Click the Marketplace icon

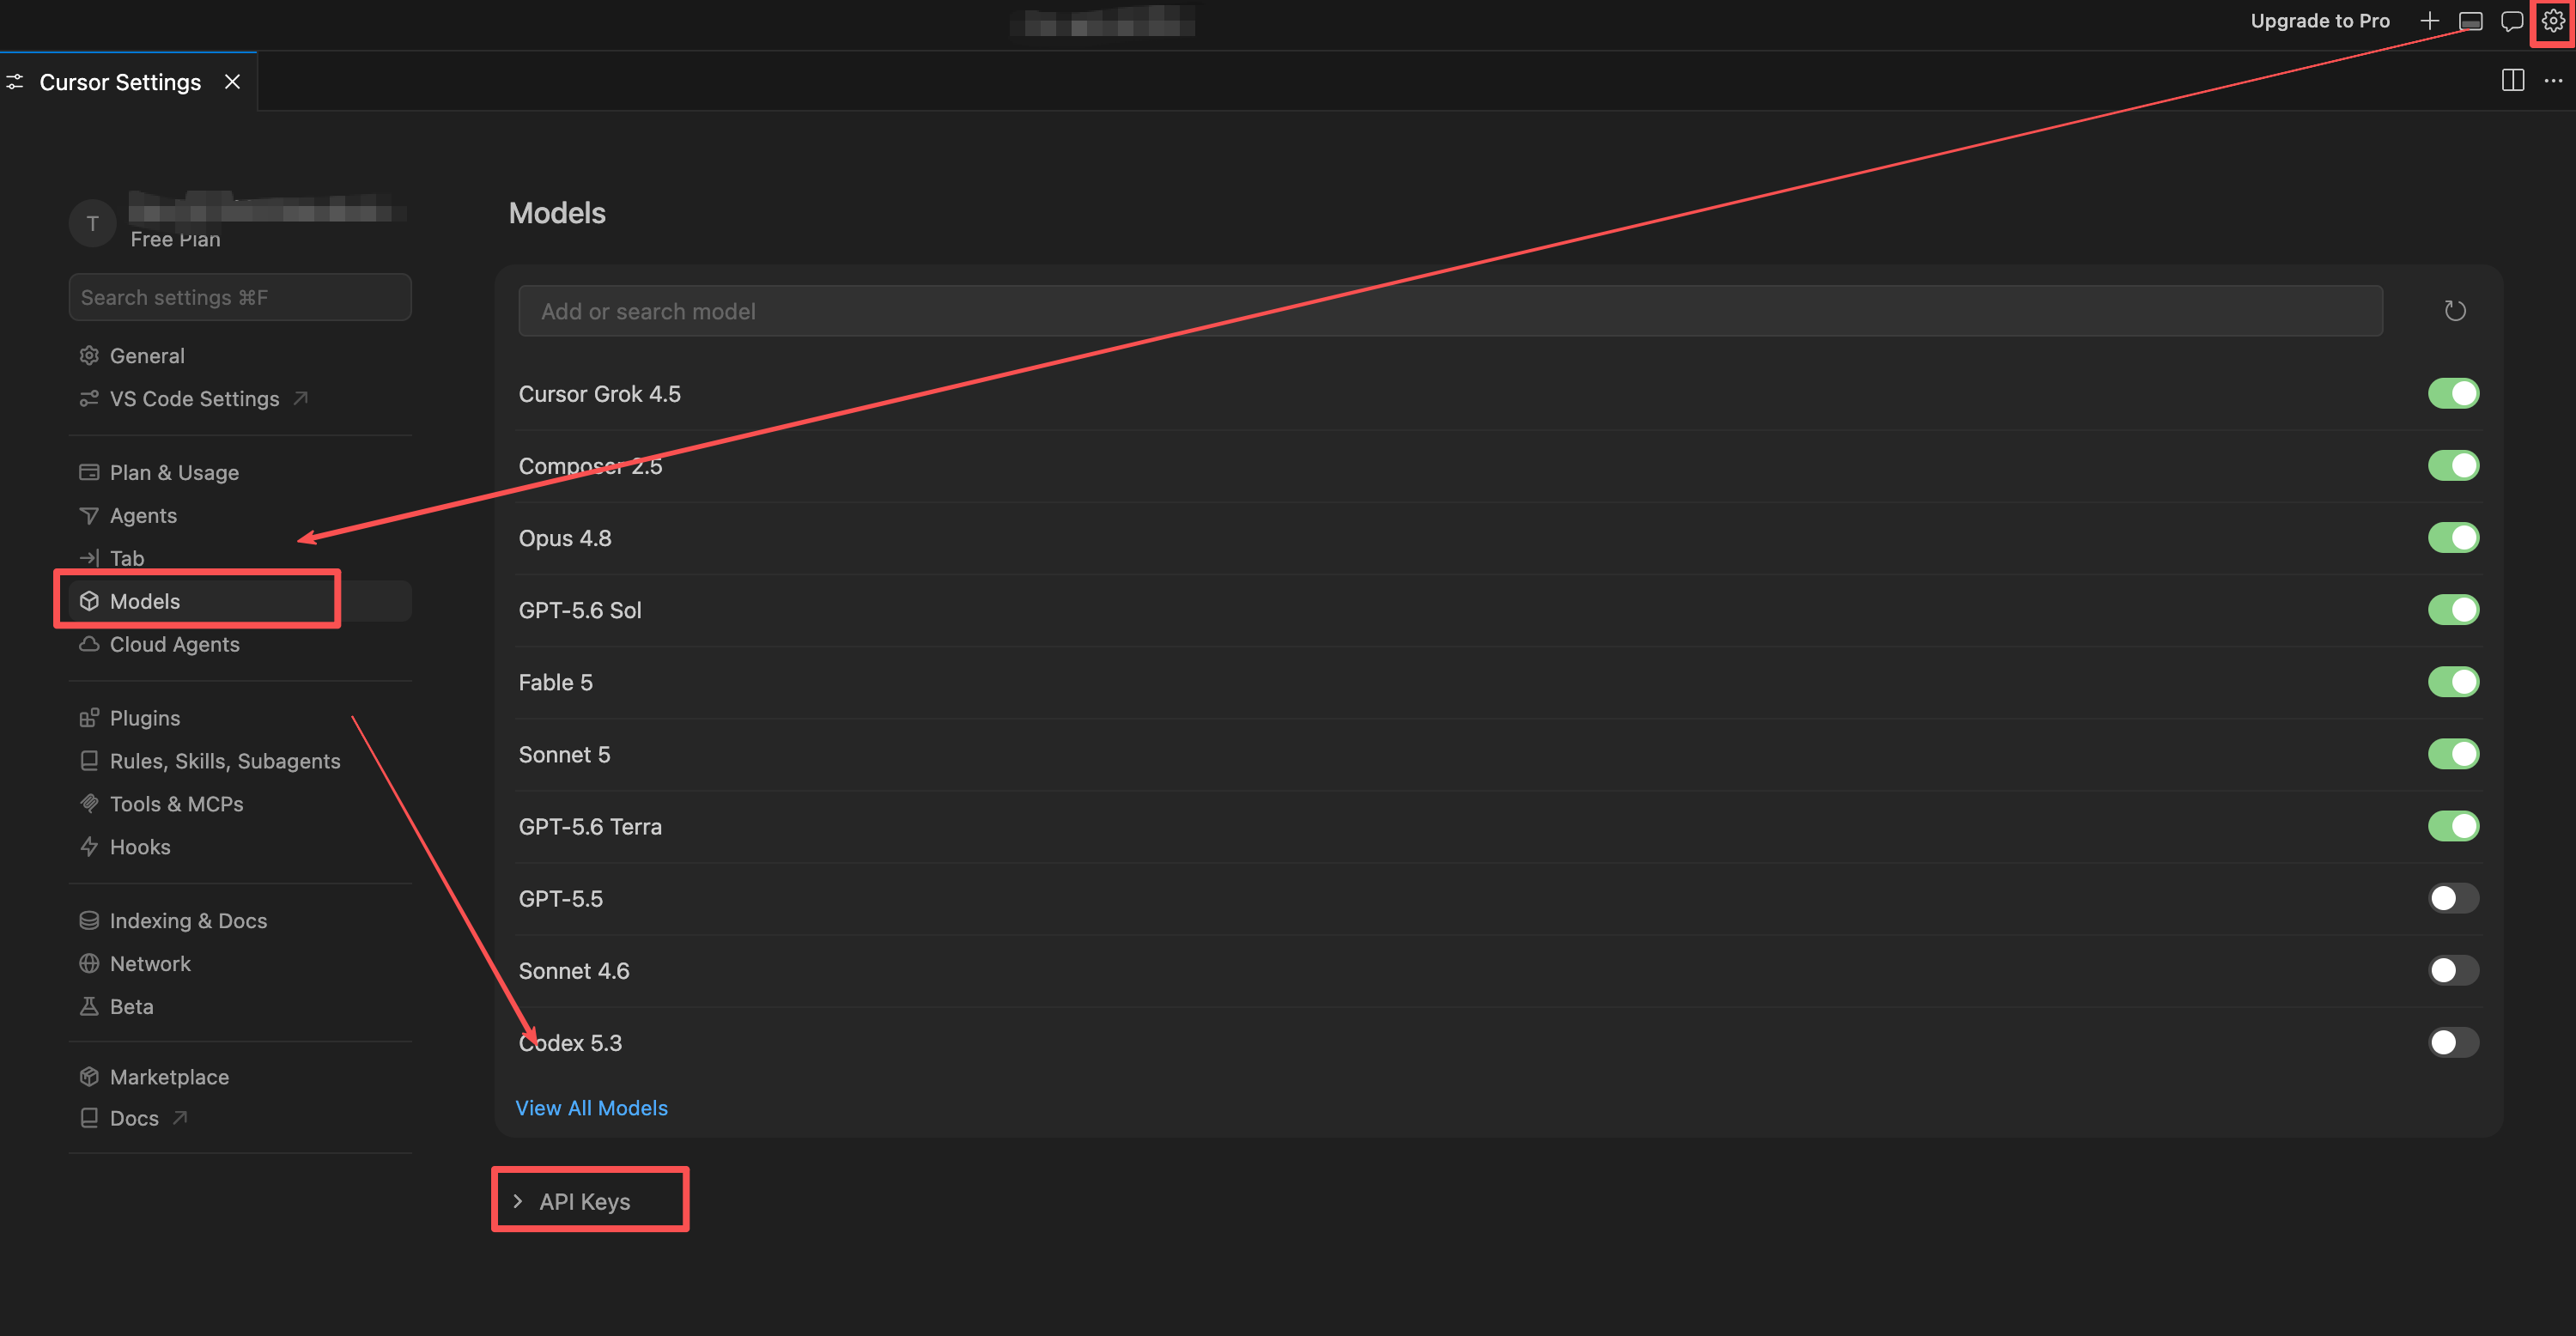[89, 1077]
